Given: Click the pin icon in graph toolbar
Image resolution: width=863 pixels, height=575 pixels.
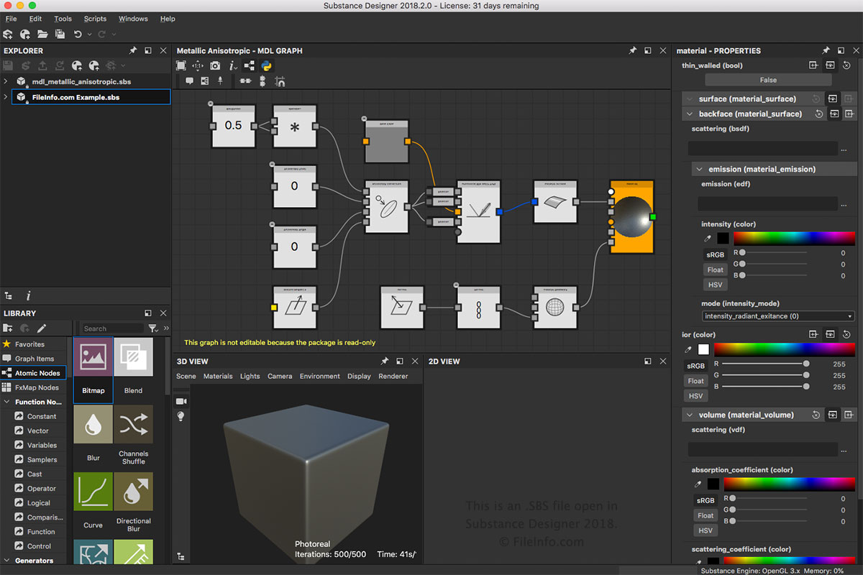Looking at the screenshot, I should tap(220, 80).
